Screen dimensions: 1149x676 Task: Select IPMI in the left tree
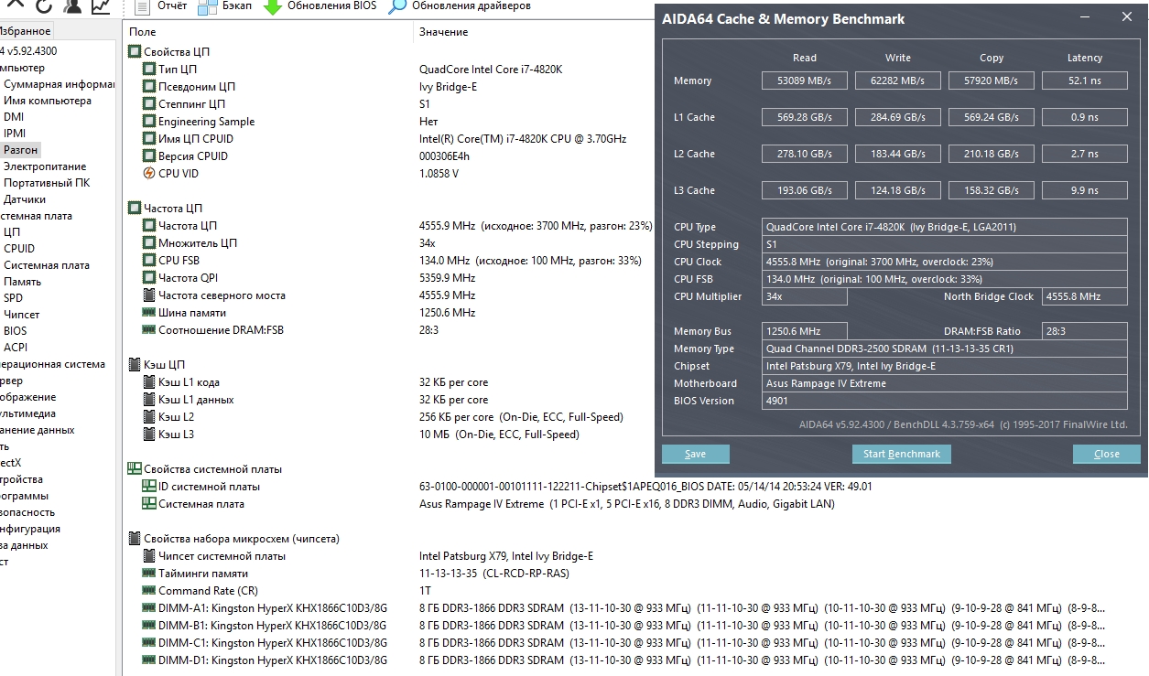pos(15,134)
